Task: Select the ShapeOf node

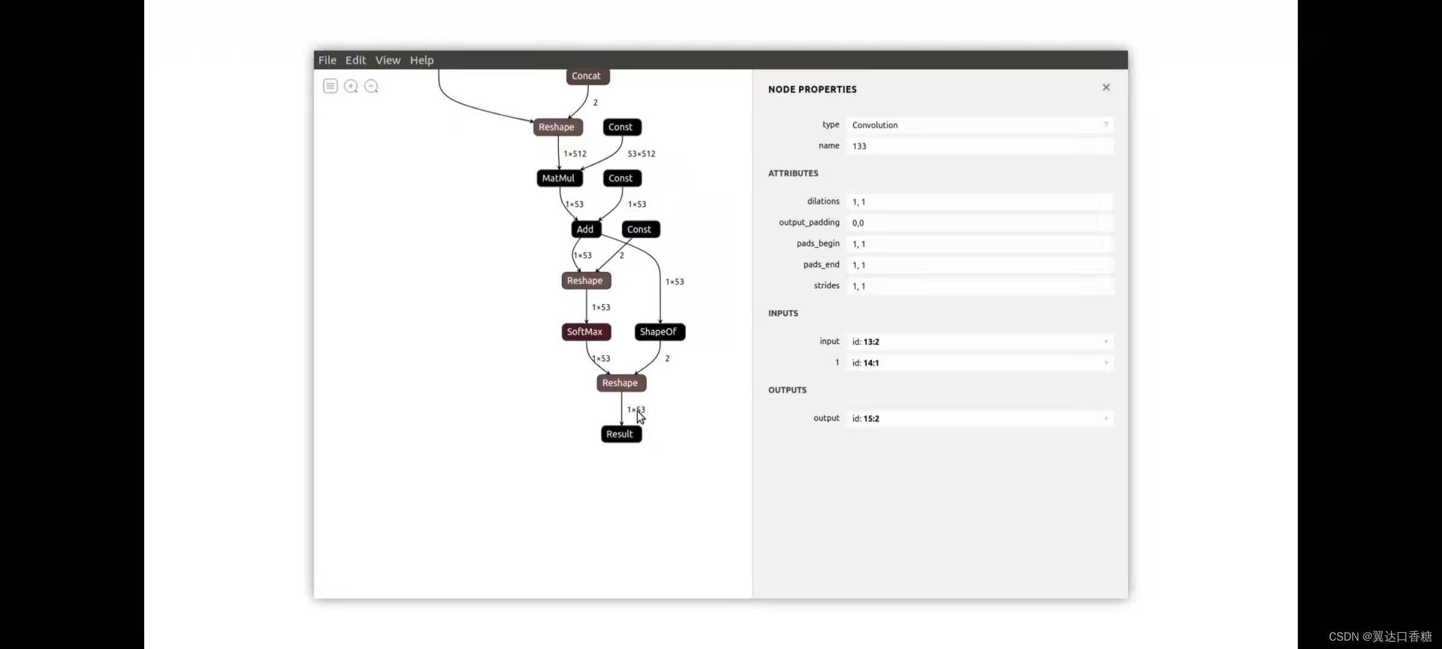Action: [660, 332]
